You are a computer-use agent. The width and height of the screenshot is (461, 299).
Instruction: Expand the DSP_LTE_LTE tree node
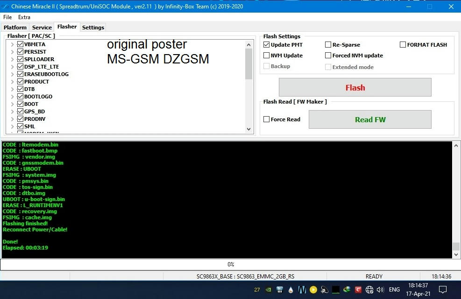[x=12, y=67]
